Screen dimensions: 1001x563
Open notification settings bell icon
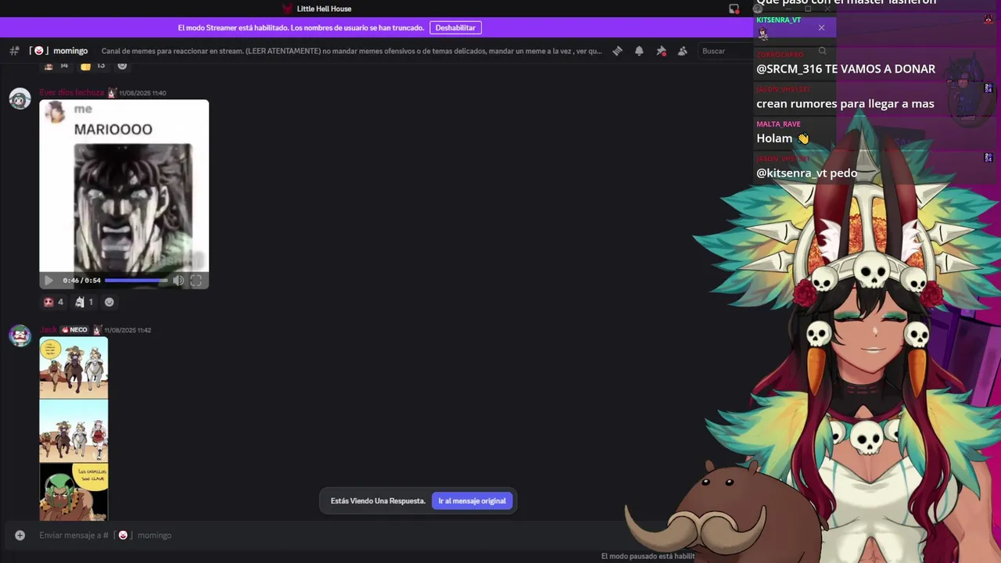[x=639, y=51]
